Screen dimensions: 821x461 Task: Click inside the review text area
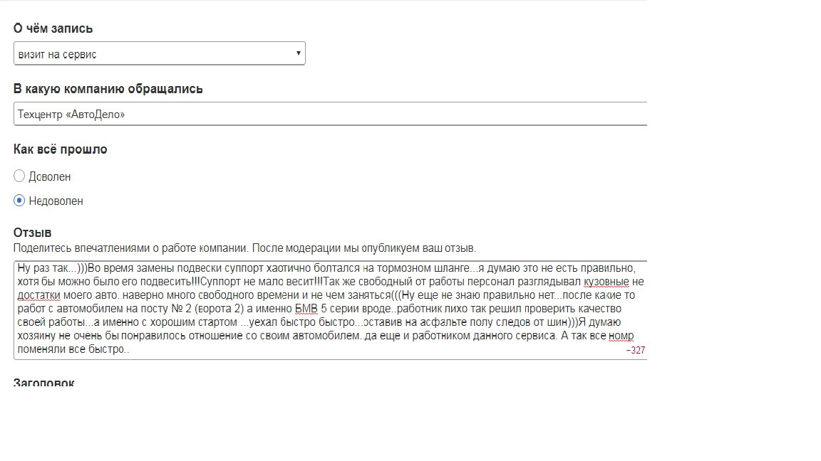click(331, 310)
